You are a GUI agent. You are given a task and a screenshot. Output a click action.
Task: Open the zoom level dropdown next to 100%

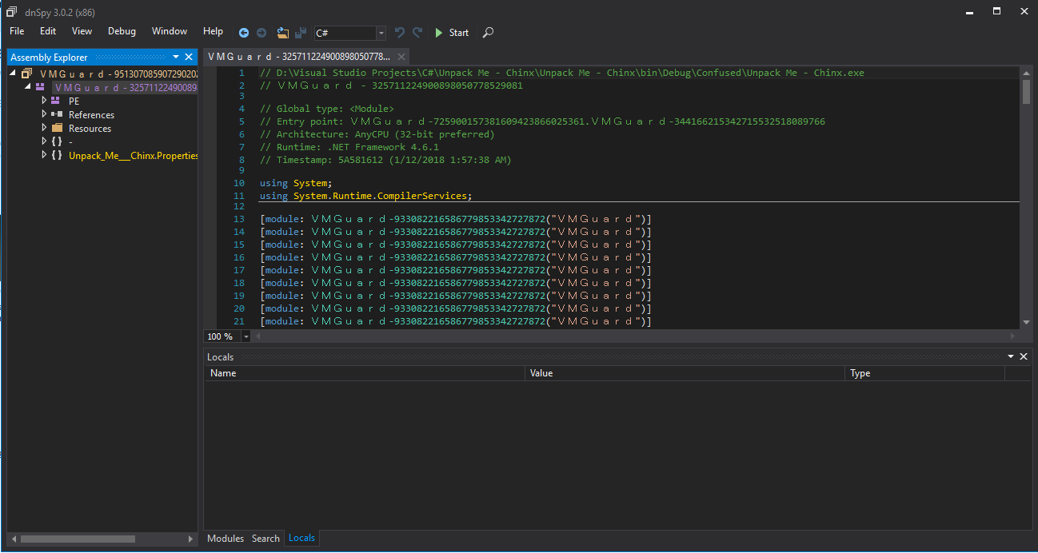click(246, 336)
